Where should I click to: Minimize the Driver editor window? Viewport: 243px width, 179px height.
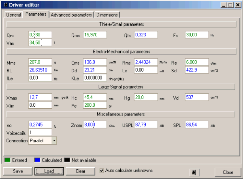224,5
